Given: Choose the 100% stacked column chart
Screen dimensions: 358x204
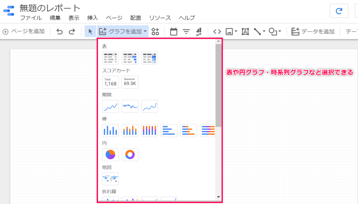Looking at the screenshot, I should point(150,130).
